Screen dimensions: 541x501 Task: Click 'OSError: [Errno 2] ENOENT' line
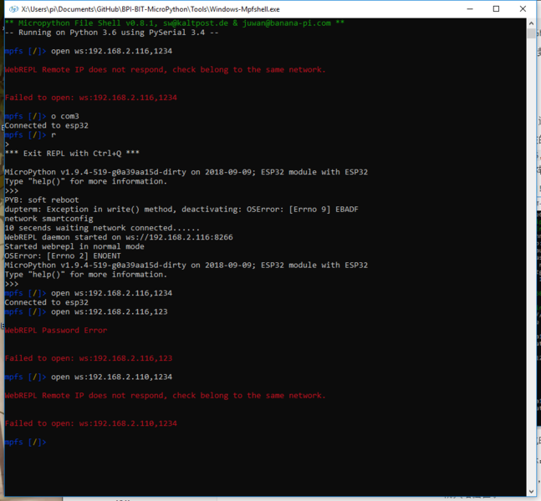[x=63, y=256]
